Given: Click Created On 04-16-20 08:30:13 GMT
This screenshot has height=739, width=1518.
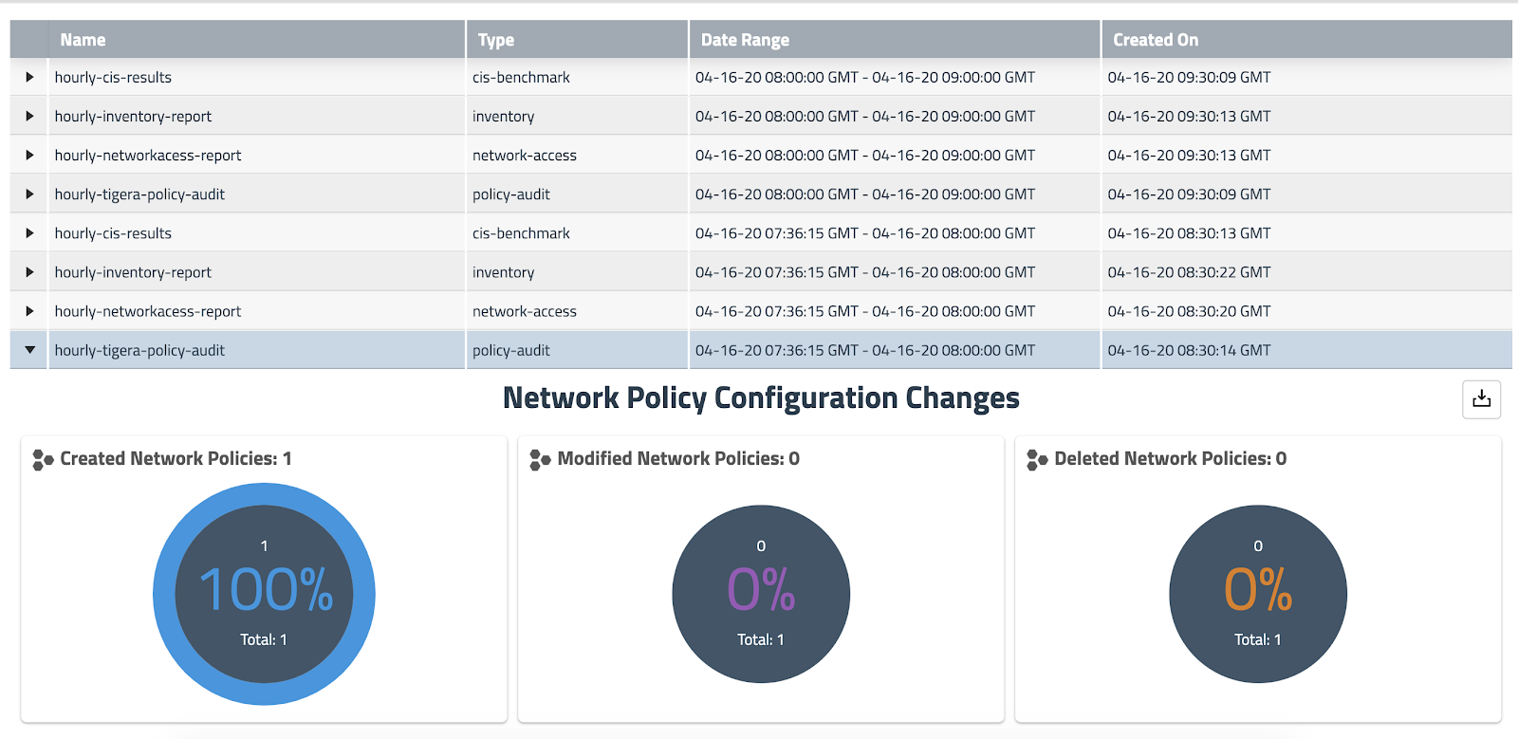Looking at the screenshot, I should point(1189,232).
